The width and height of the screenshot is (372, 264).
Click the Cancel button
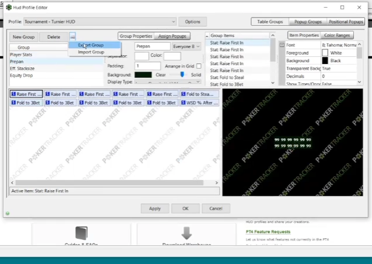click(216, 208)
